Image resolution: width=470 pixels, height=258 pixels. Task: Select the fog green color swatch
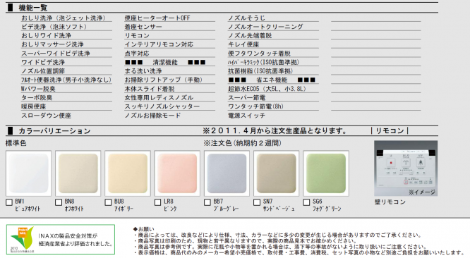[326, 173]
